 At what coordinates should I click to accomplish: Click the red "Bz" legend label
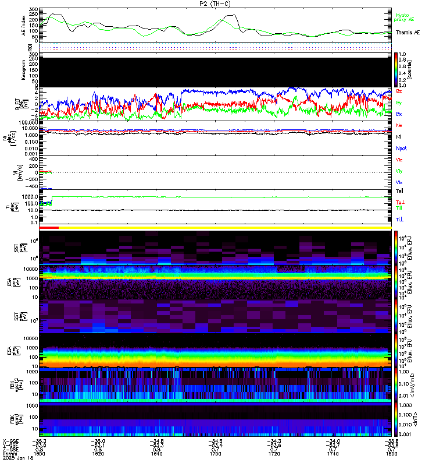click(x=399, y=91)
